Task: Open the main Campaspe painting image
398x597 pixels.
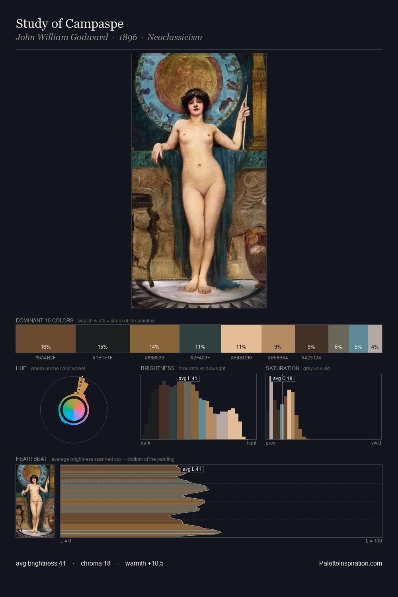Action: (199, 181)
